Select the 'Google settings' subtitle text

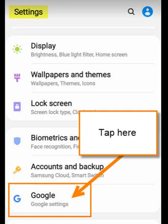pyautogui.click(x=50, y=204)
